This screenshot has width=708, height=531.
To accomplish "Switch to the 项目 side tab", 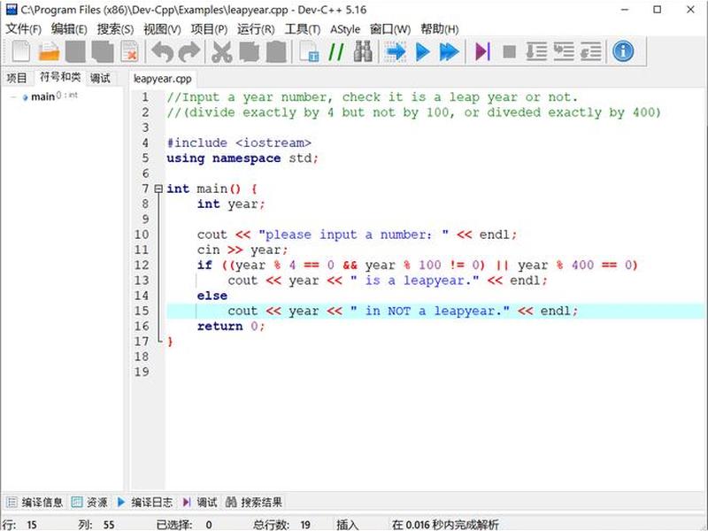I will pyautogui.click(x=17, y=78).
